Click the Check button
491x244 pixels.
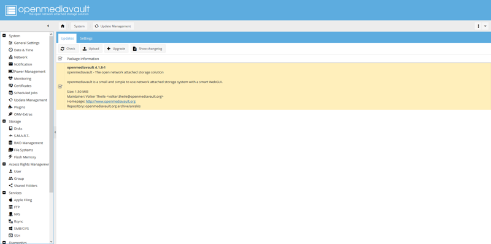[x=68, y=49]
